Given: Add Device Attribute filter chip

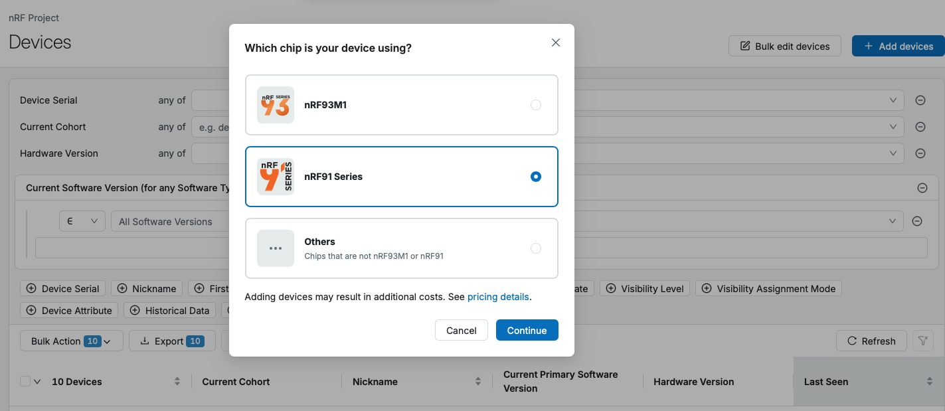Looking at the screenshot, I should click(x=70, y=310).
